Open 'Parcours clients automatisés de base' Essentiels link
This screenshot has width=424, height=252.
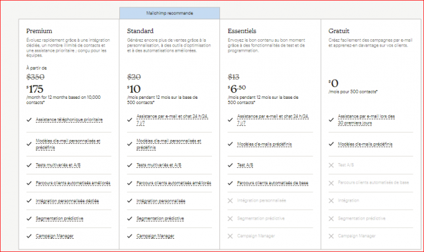click(x=272, y=183)
